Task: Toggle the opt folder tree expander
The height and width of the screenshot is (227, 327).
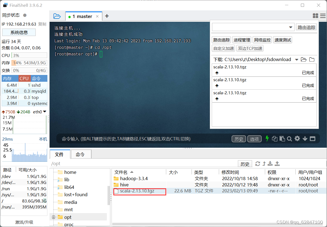Action: click(53, 217)
